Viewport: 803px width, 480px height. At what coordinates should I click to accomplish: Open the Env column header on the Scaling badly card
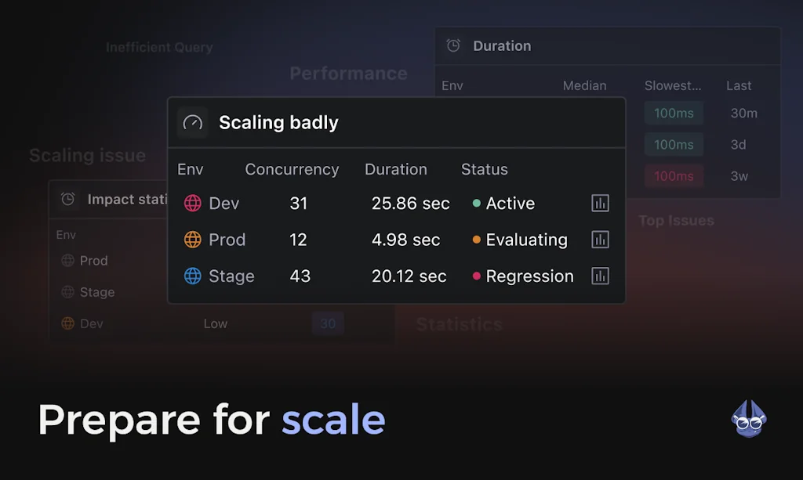[190, 169]
